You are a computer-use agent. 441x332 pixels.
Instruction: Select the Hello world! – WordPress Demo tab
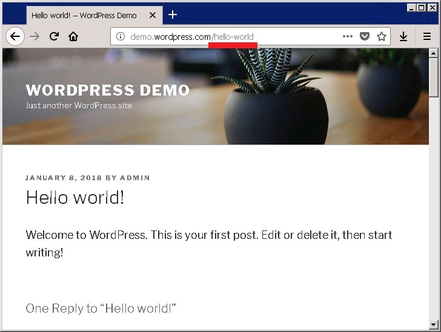click(x=94, y=15)
